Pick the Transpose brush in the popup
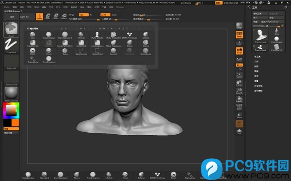This screenshot has height=181, width=291. pos(32,59)
